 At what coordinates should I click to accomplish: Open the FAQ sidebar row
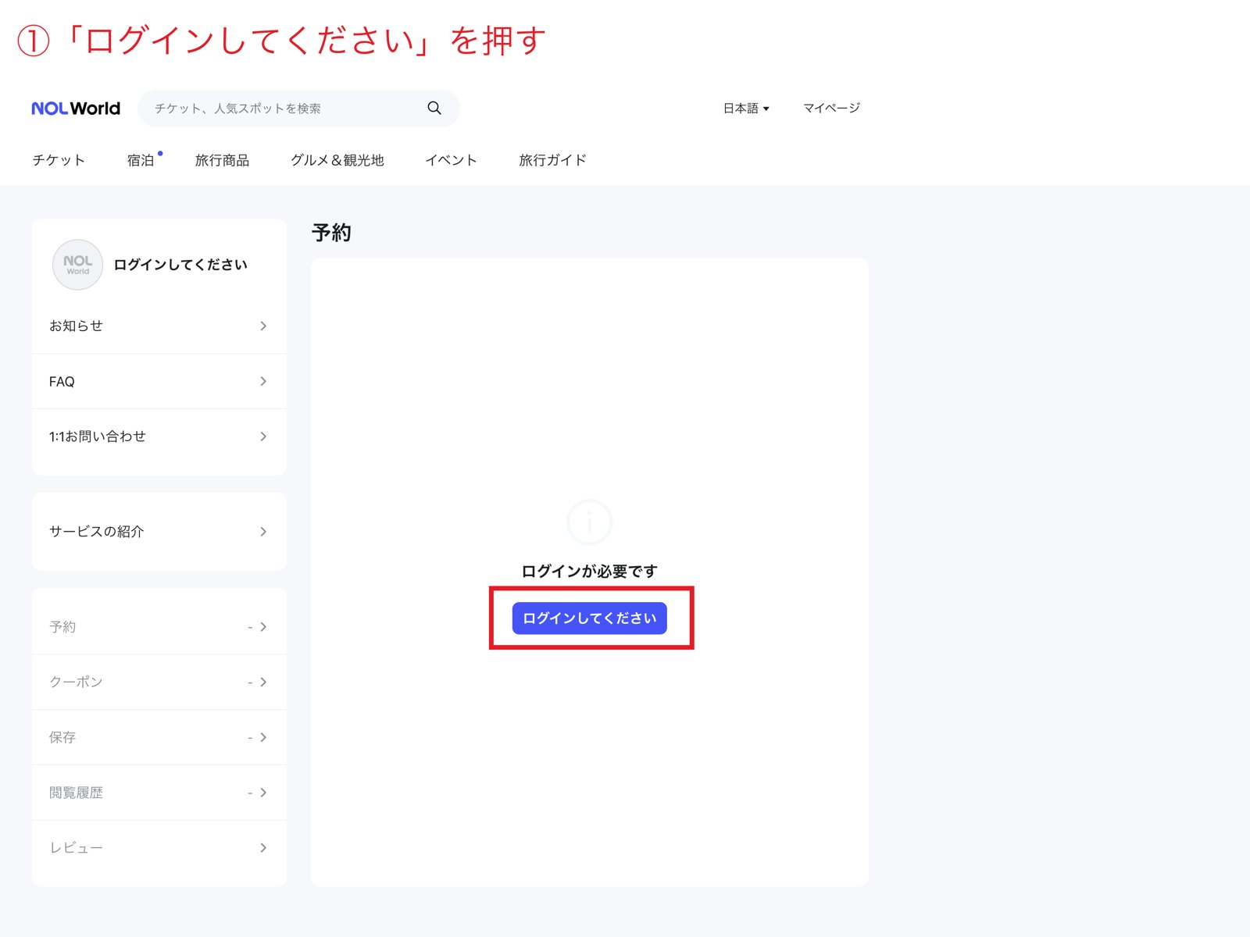click(159, 382)
